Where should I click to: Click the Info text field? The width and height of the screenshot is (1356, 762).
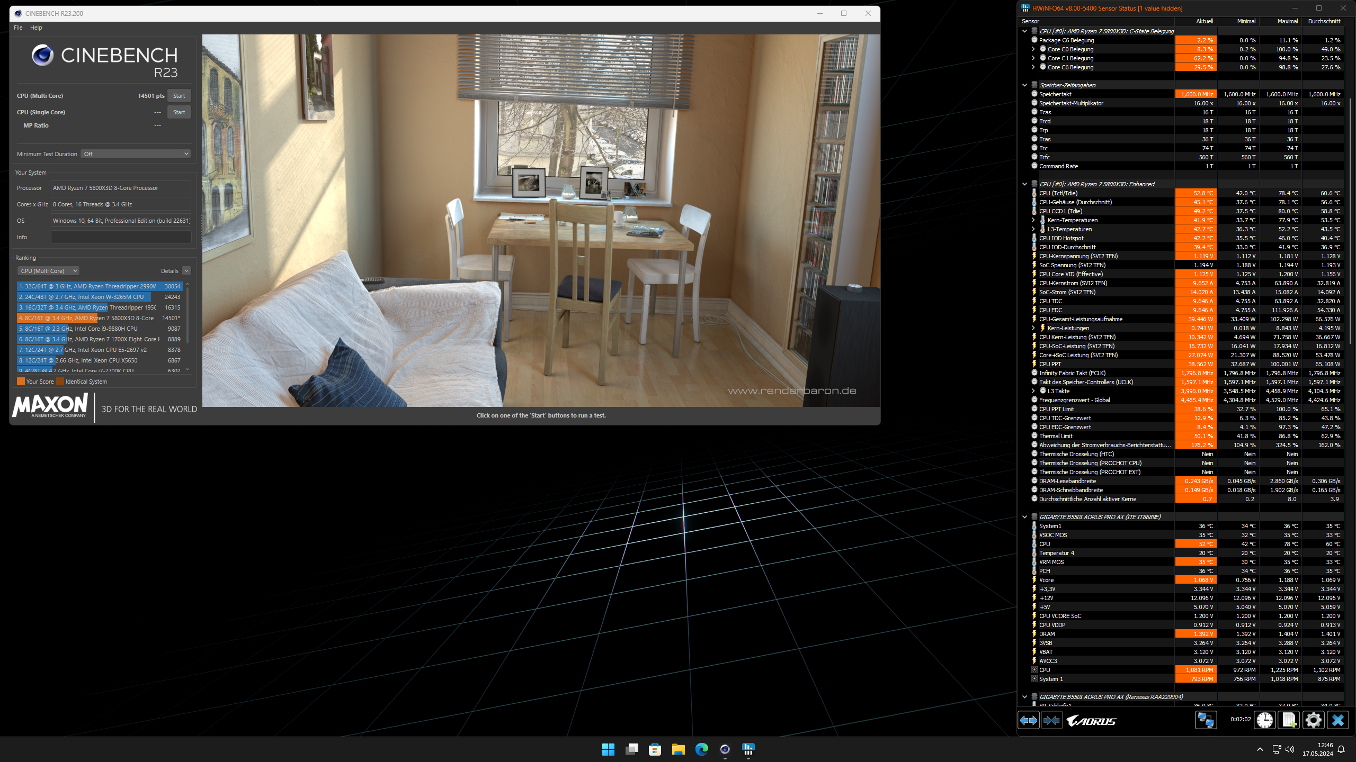coord(121,237)
